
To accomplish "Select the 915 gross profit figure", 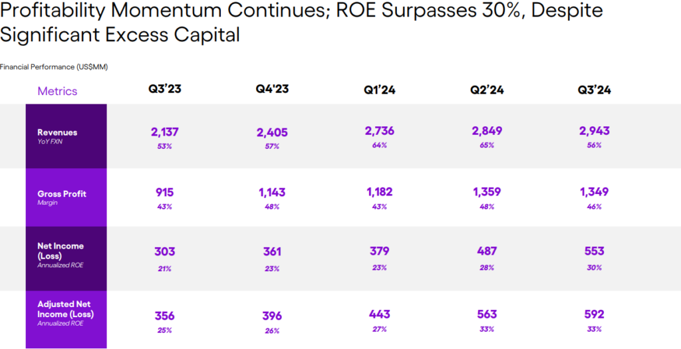I will coord(164,192).
